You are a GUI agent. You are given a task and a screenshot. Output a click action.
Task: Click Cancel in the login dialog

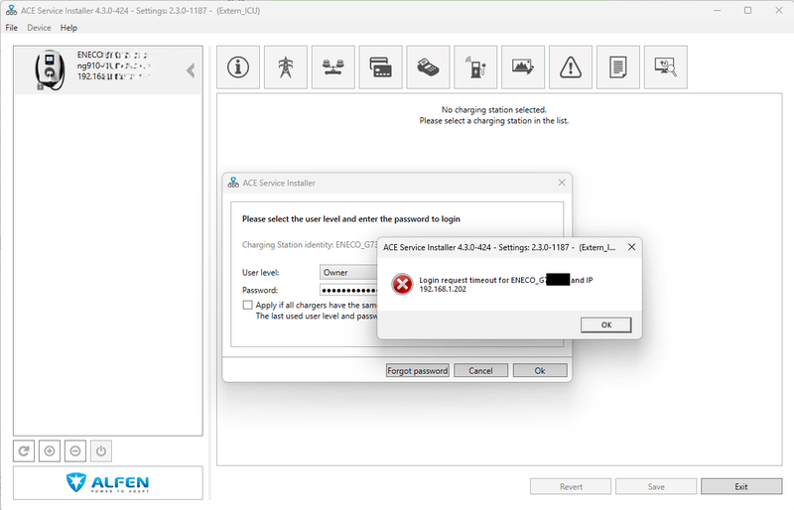tap(480, 371)
